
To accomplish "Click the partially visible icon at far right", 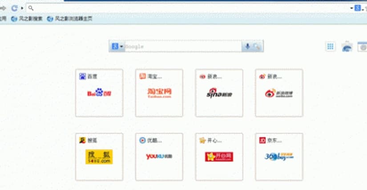I will point(363,47).
